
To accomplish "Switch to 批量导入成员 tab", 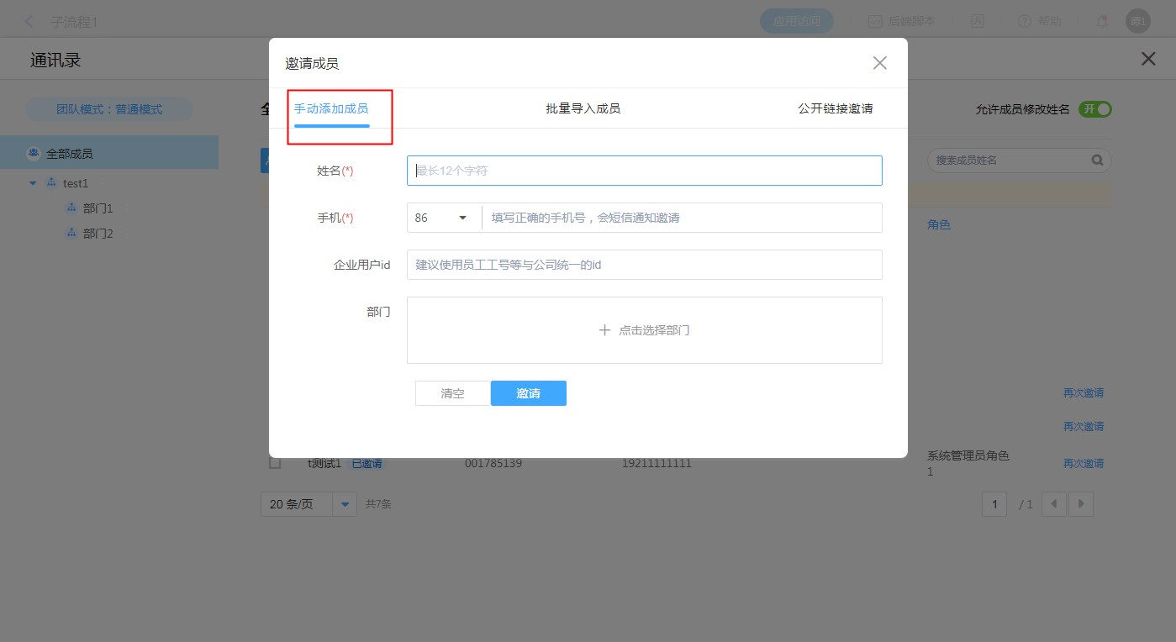I will coord(583,108).
